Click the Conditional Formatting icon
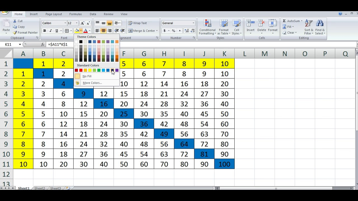 207,24
